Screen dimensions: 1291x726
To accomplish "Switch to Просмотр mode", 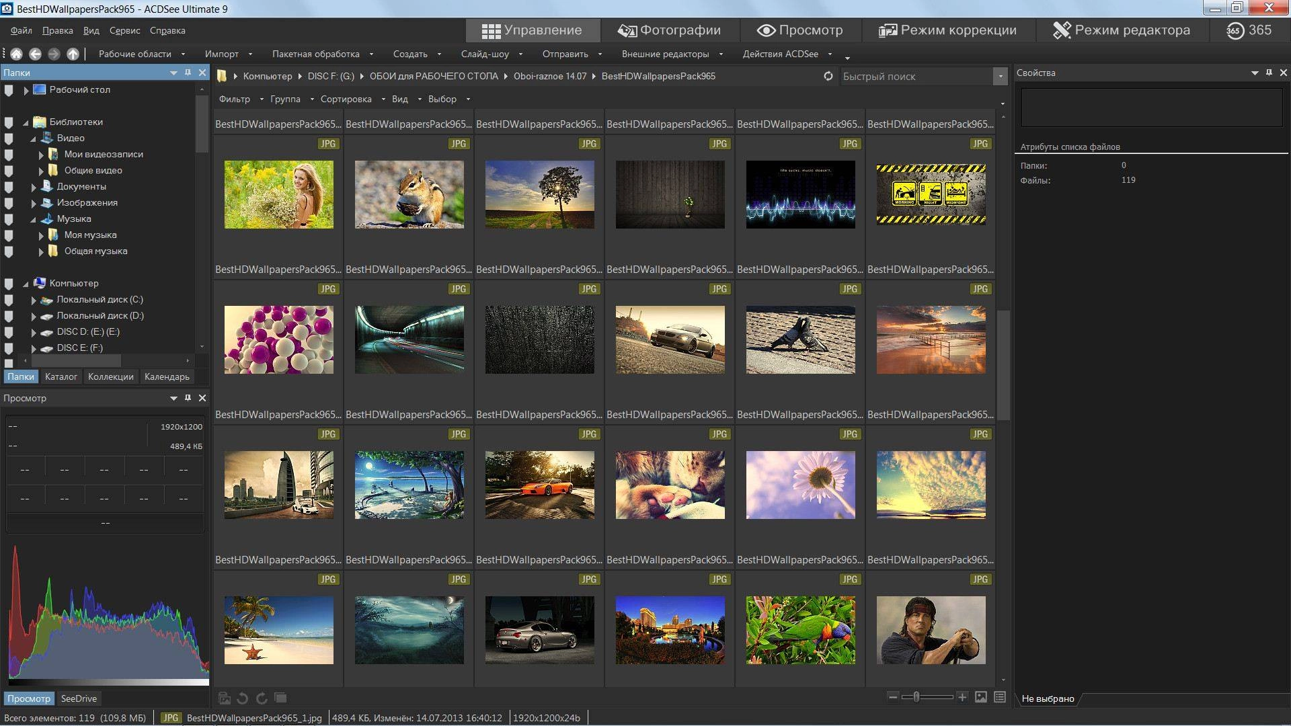I will coord(799,30).
